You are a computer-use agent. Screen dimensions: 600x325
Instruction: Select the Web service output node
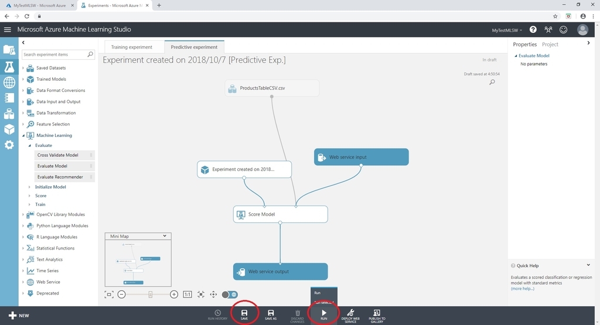tap(281, 272)
